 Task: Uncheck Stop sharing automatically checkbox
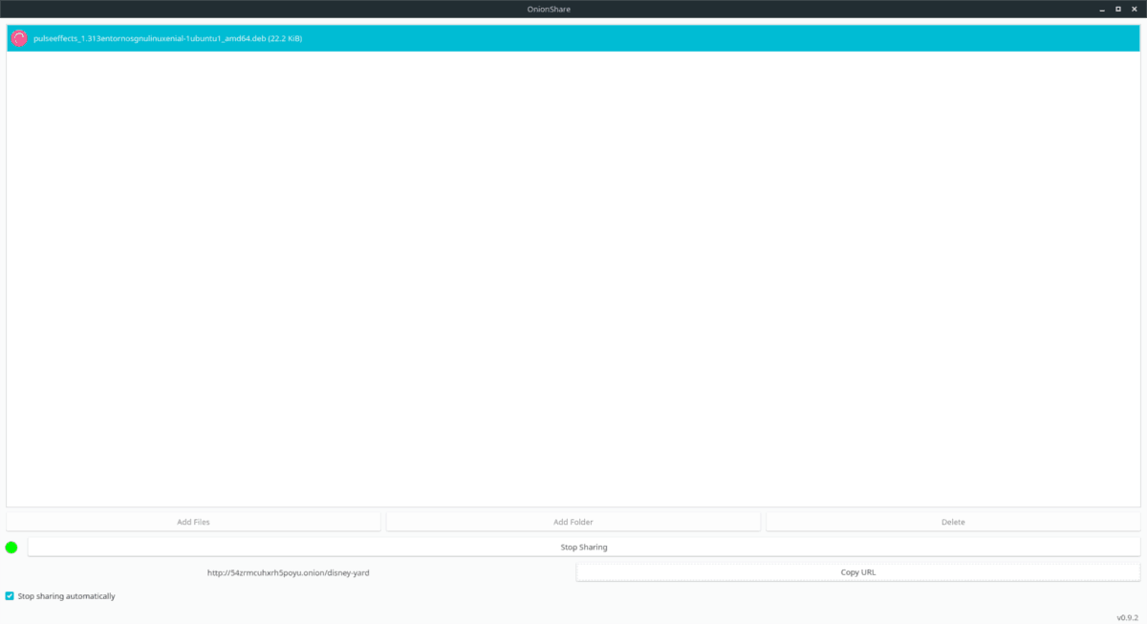(x=10, y=595)
